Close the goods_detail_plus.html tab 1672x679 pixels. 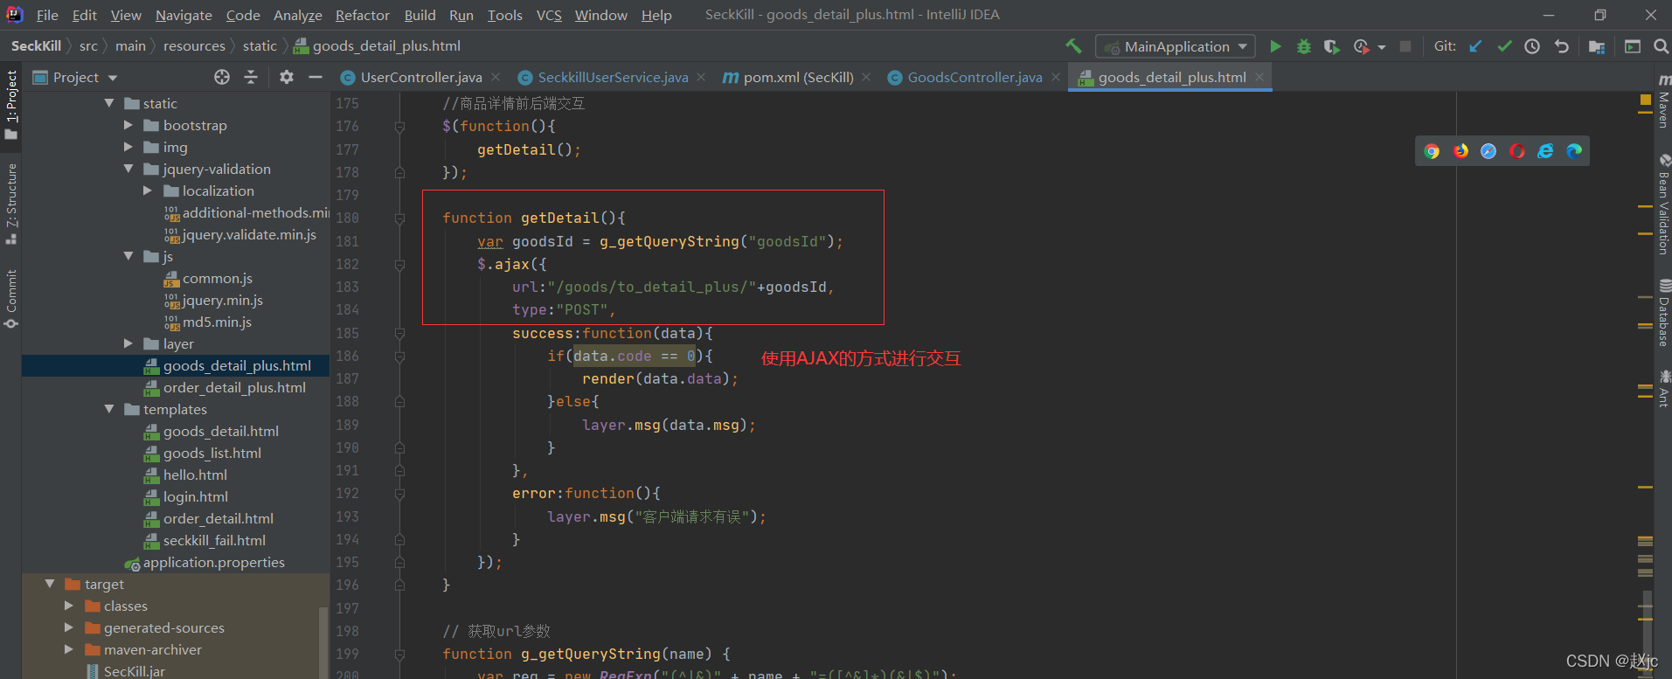(x=1259, y=77)
